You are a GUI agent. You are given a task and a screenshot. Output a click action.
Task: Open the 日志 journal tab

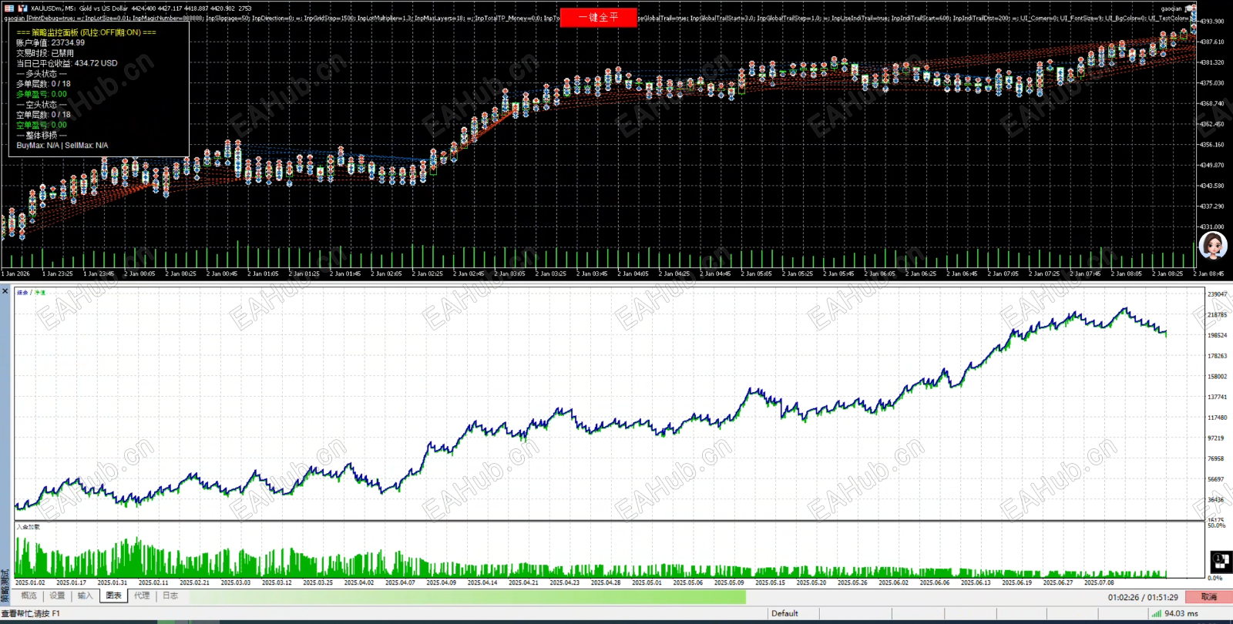click(x=170, y=595)
